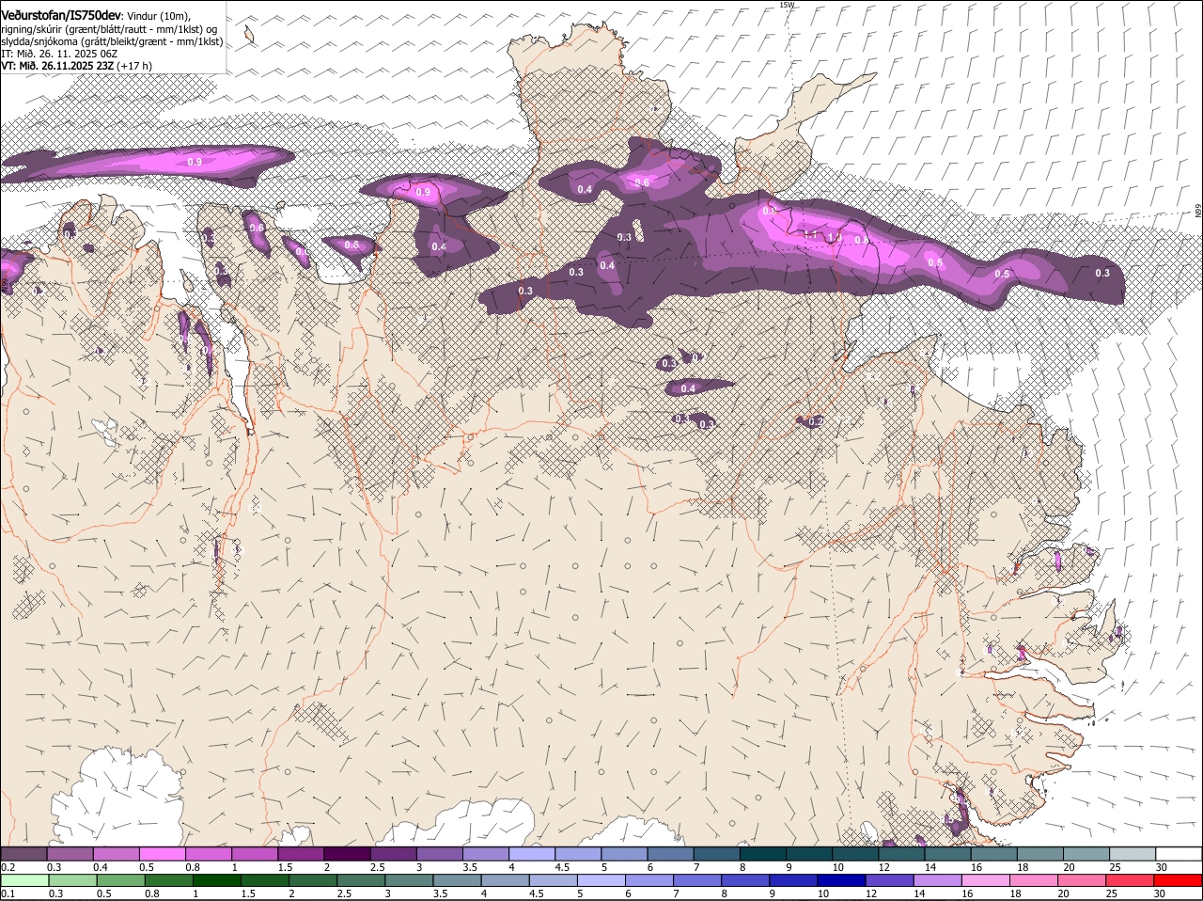Click the upper legend label 0.2
Screen dimensions: 1203x901
click(8, 867)
